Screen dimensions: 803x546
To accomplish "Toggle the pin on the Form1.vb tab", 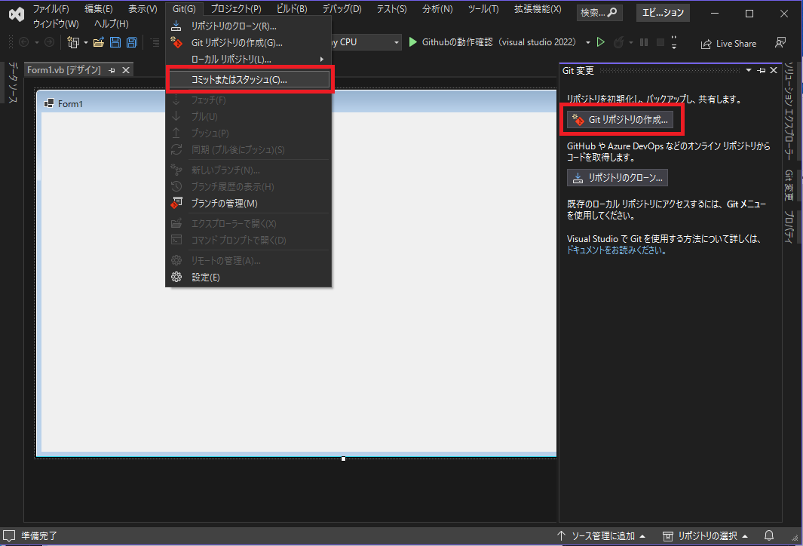I will click(x=110, y=69).
